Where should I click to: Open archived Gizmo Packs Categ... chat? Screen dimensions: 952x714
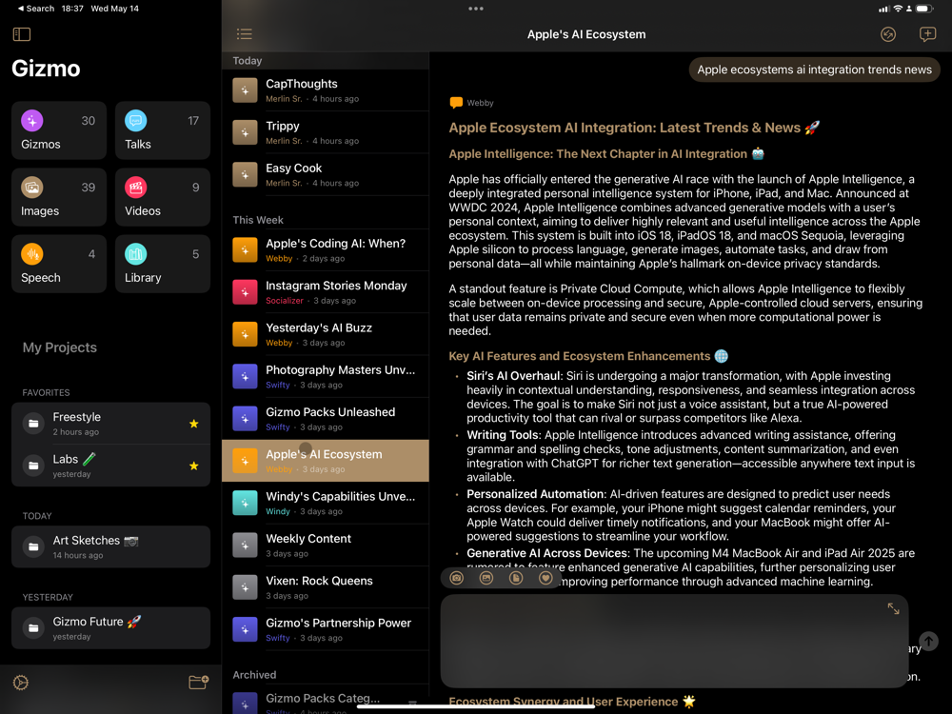326,702
